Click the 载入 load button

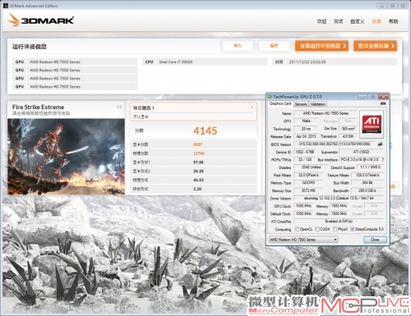pos(238,46)
